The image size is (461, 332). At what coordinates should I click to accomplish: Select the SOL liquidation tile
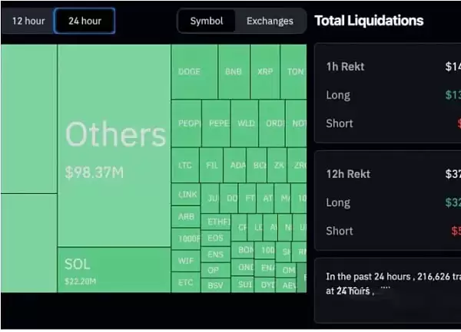(114, 269)
